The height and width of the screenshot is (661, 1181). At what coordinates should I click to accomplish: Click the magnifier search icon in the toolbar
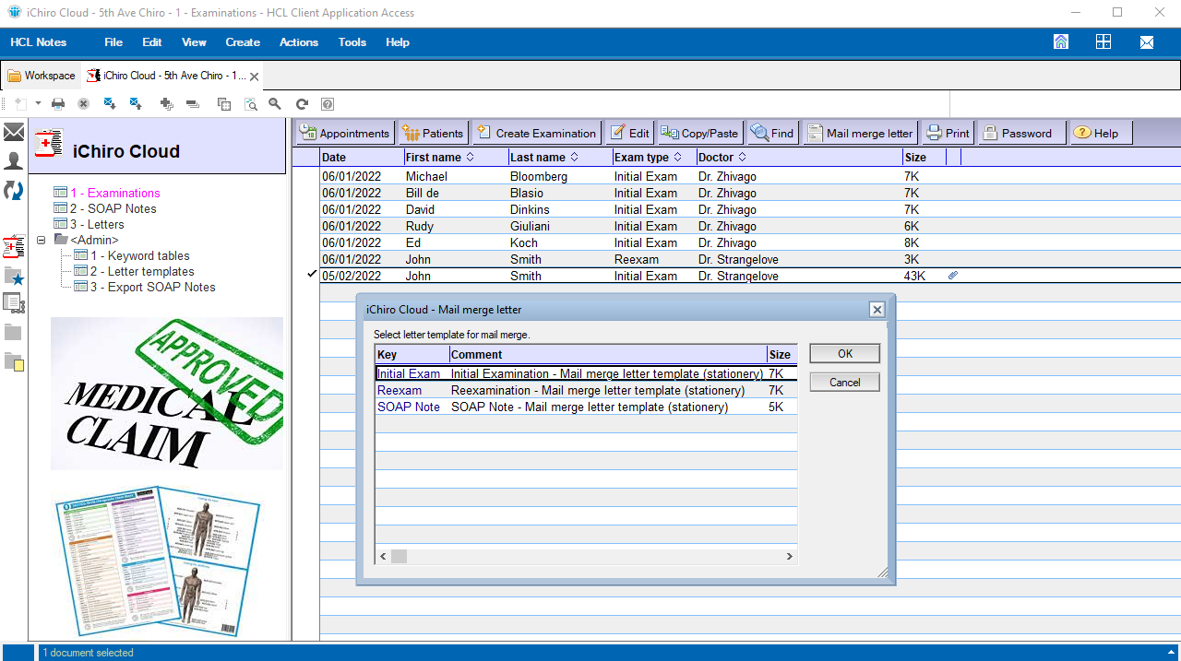275,104
